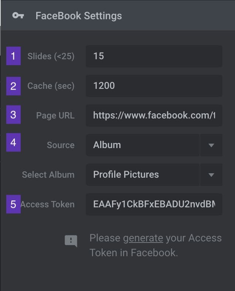Click the FaceBook Settings header title
Image resolution: width=235 pixels, height=291 pixels.
click(x=79, y=16)
